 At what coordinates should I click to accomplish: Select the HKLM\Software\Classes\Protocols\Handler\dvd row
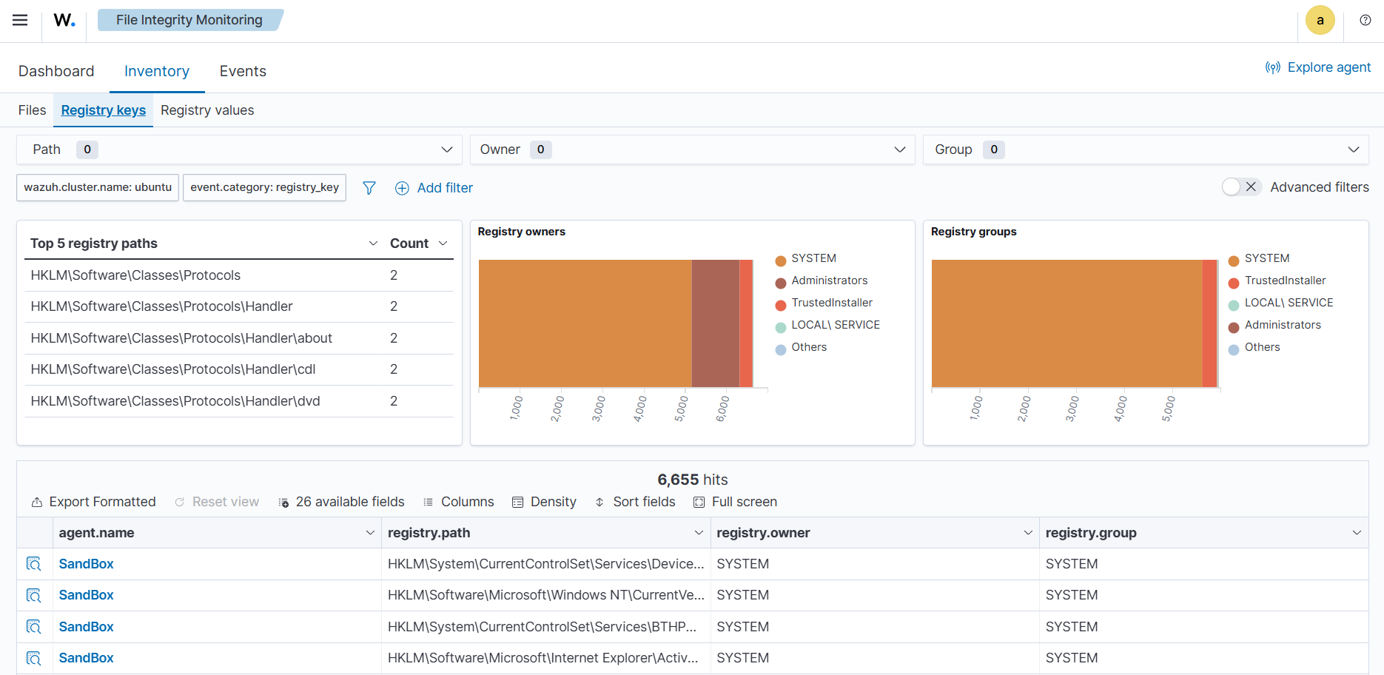(238, 401)
